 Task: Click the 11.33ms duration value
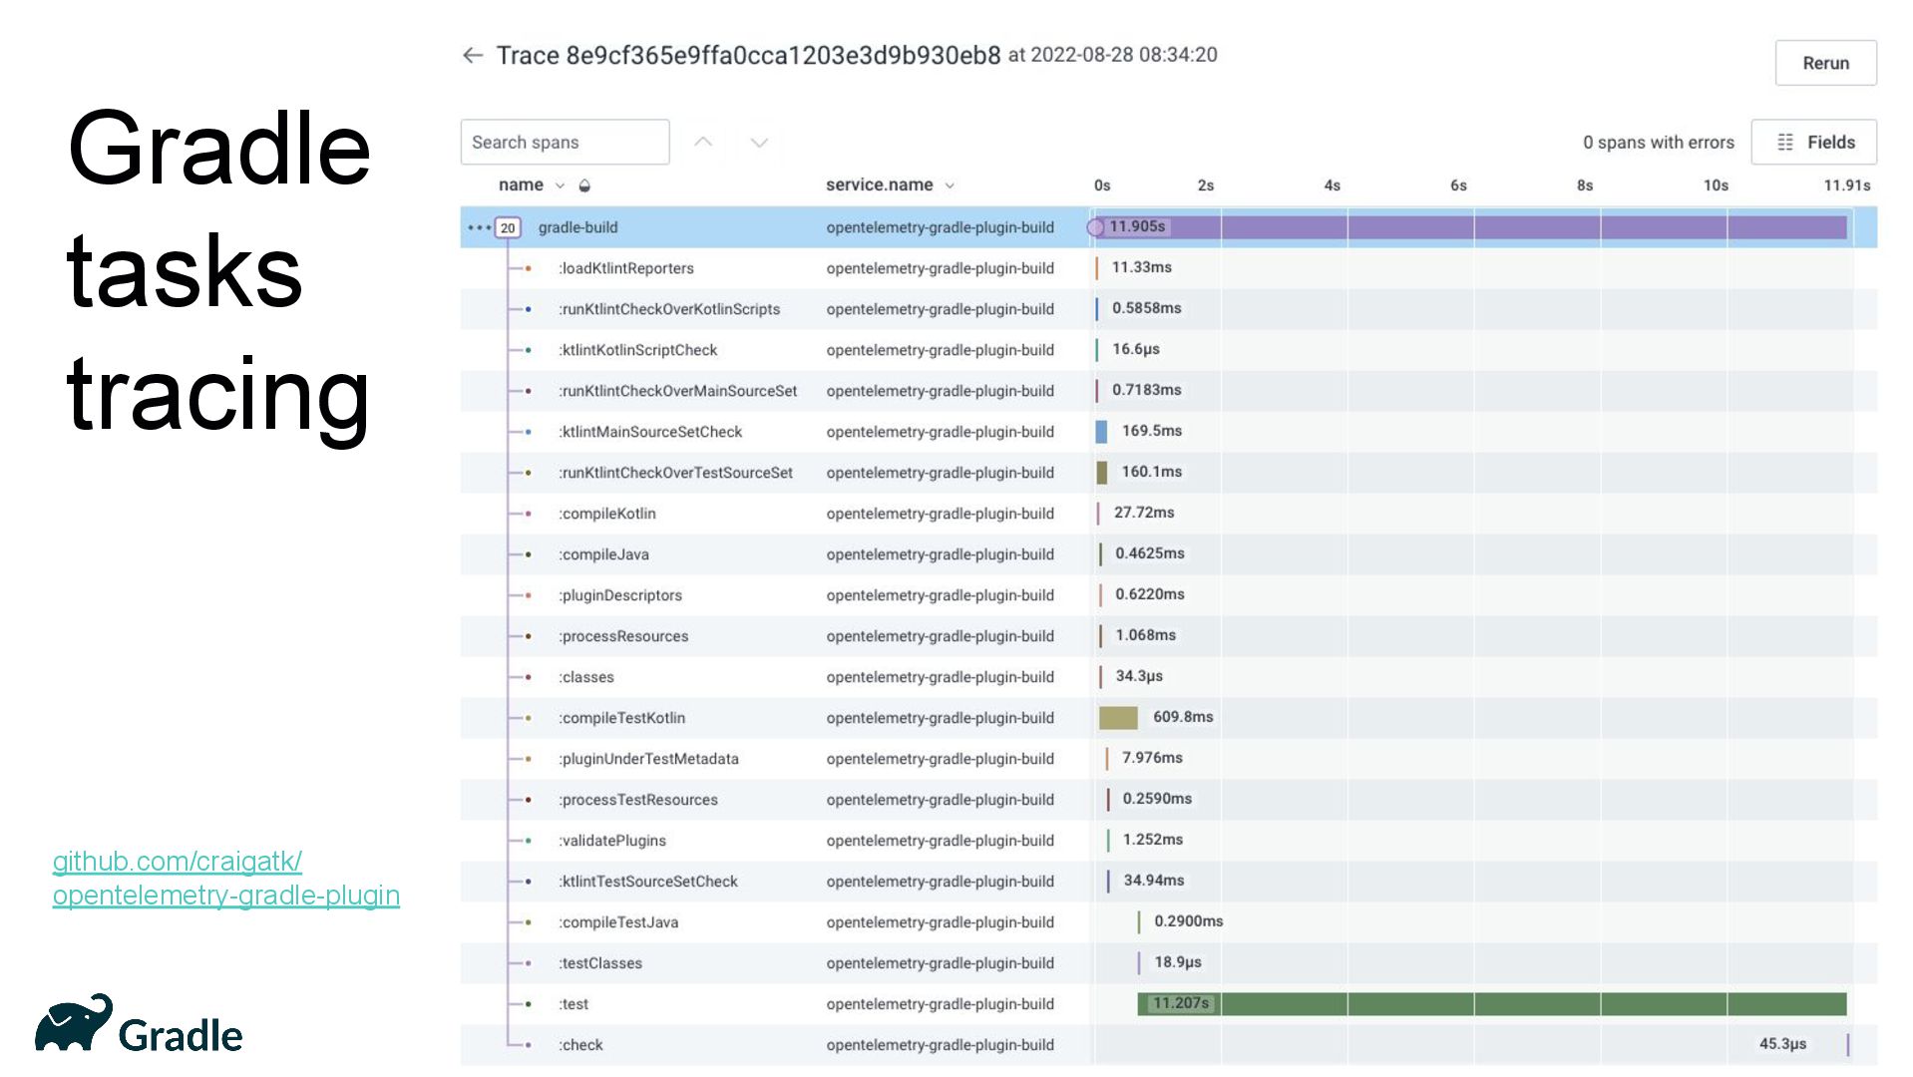(x=1142, y=267)
